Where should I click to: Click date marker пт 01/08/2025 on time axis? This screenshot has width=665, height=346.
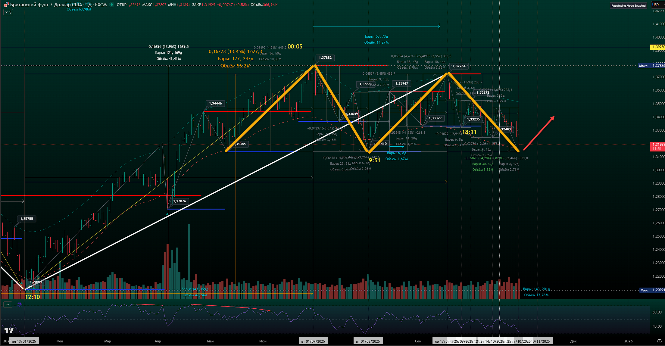[x=368, y=341]
